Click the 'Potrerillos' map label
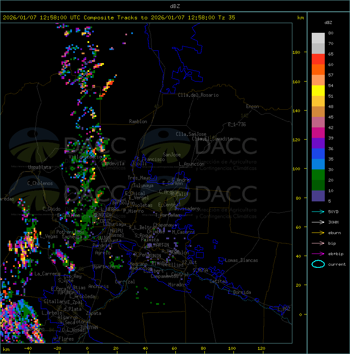The height and width of the screenshot is (354, 350). 70,232
